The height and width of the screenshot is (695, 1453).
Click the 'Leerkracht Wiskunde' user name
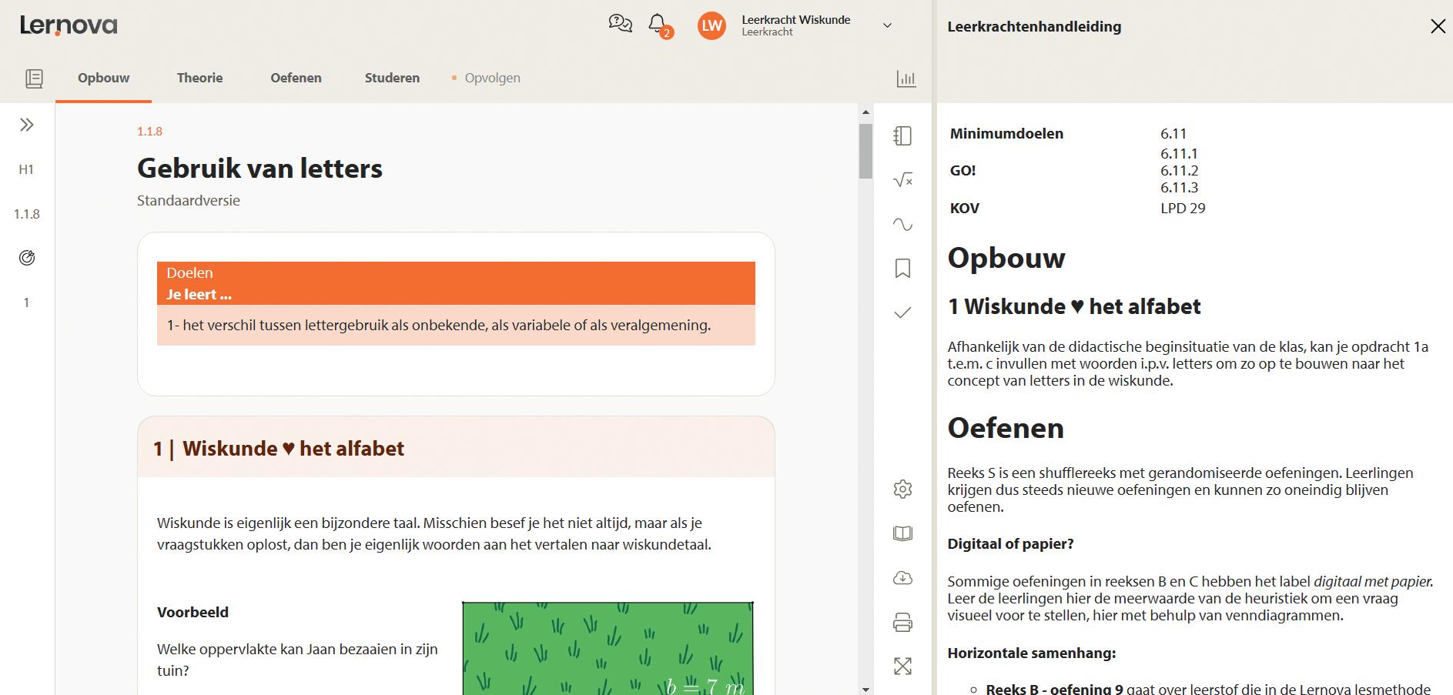(796, 20)
